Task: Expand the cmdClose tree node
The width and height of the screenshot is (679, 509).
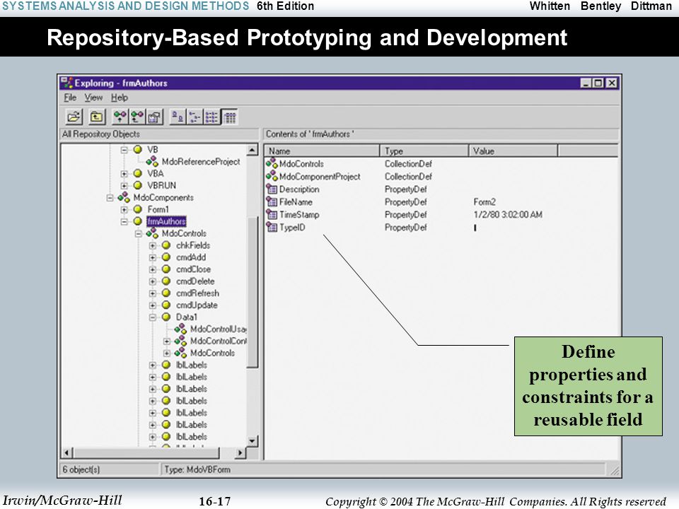Action: click(x=153, y=269)
